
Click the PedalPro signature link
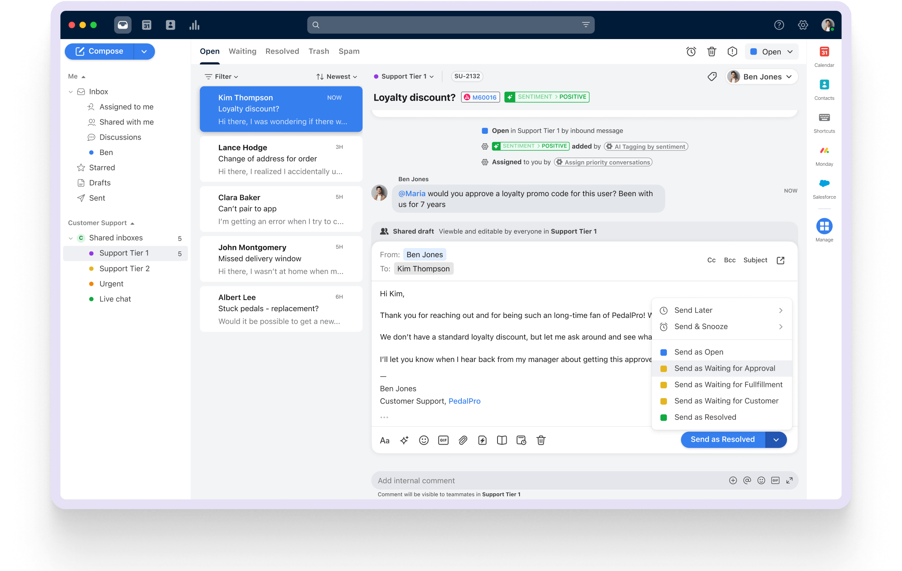click(x=464, y=401)
